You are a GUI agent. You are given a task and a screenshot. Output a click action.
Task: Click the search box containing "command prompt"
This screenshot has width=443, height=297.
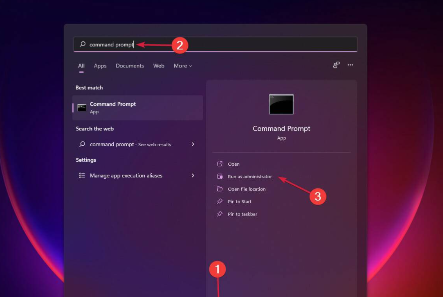[x=215, y=44]
